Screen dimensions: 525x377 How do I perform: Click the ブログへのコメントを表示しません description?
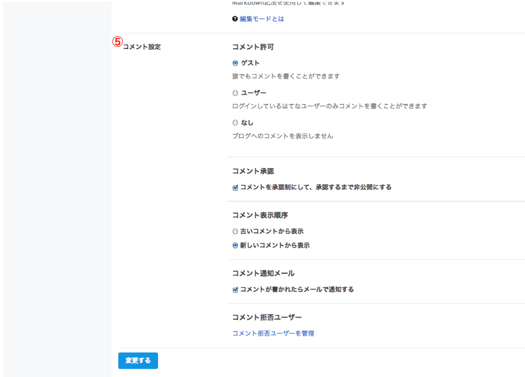pos(282,136)
